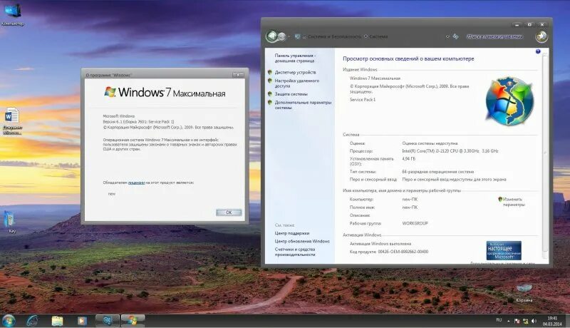This screenshot has height=328, width=570.
Task: Select the Key desktop icon
Action: [x=10, y=222]
